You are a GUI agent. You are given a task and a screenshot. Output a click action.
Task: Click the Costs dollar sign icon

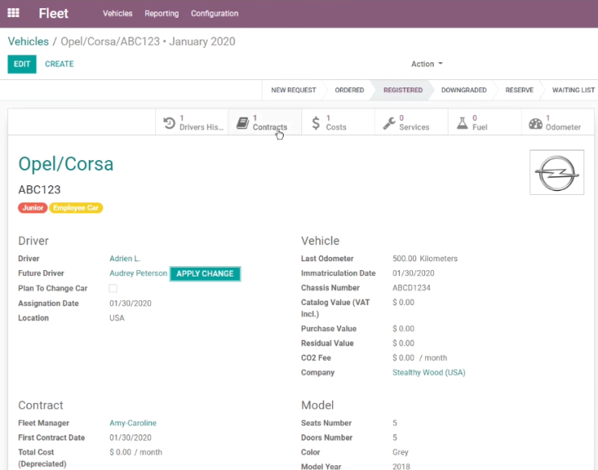point(316,123)
